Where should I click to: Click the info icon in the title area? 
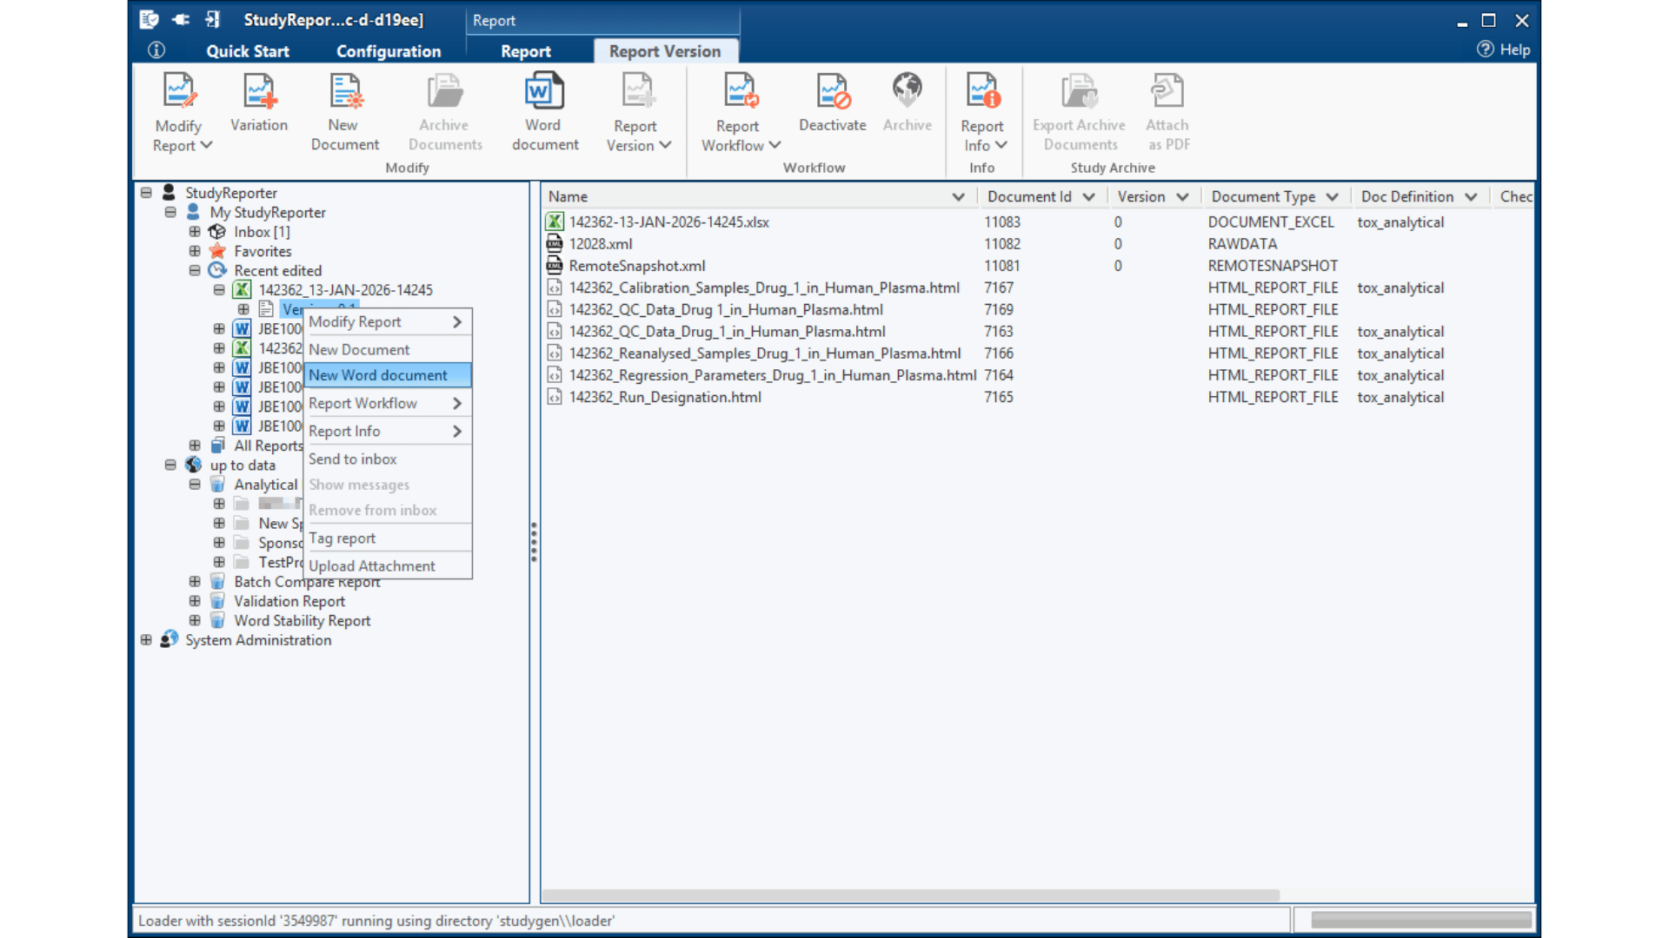tap(156, 50)
